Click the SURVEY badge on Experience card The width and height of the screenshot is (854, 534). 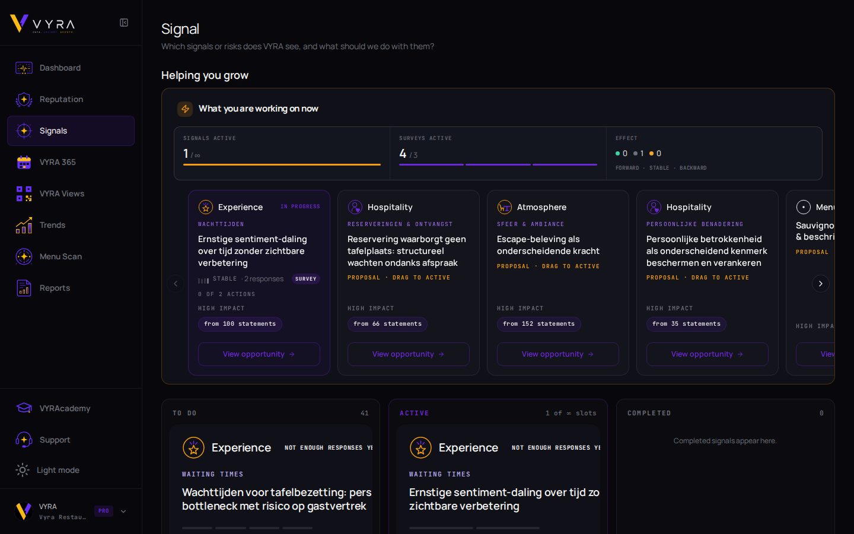(x=306, y=279)
